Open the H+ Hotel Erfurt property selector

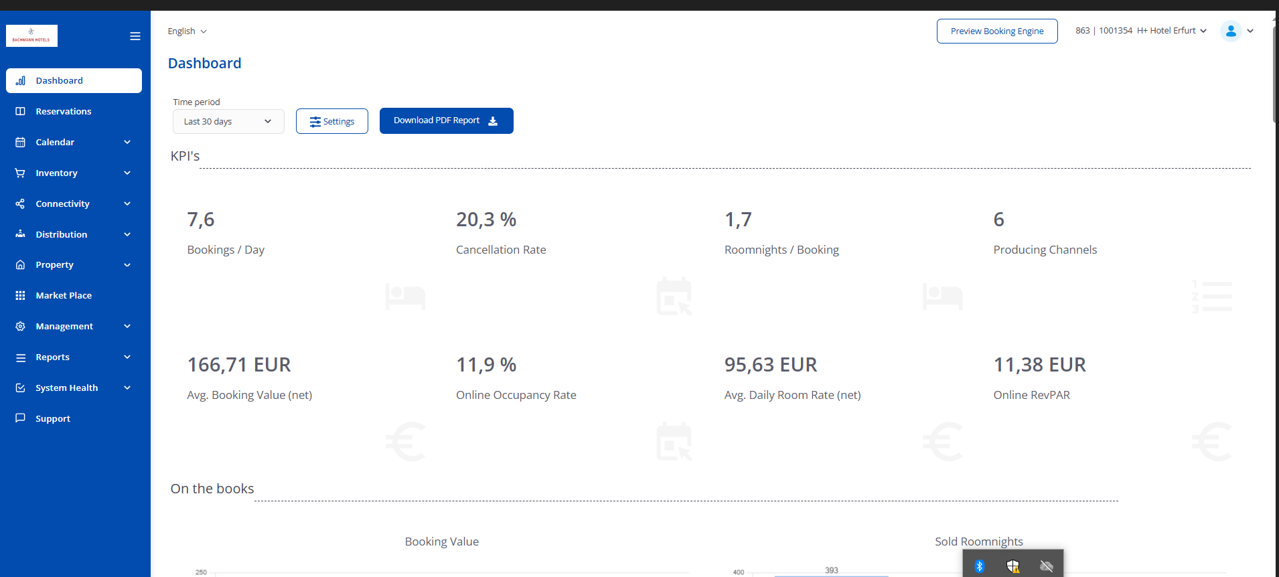1141,31
